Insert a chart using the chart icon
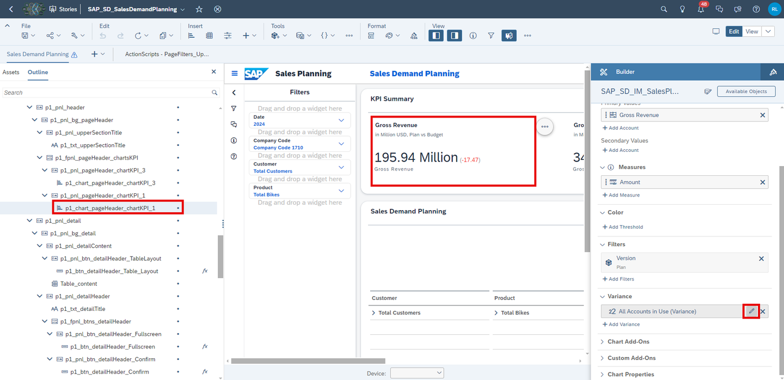784x380 pixels. (192, 35)
